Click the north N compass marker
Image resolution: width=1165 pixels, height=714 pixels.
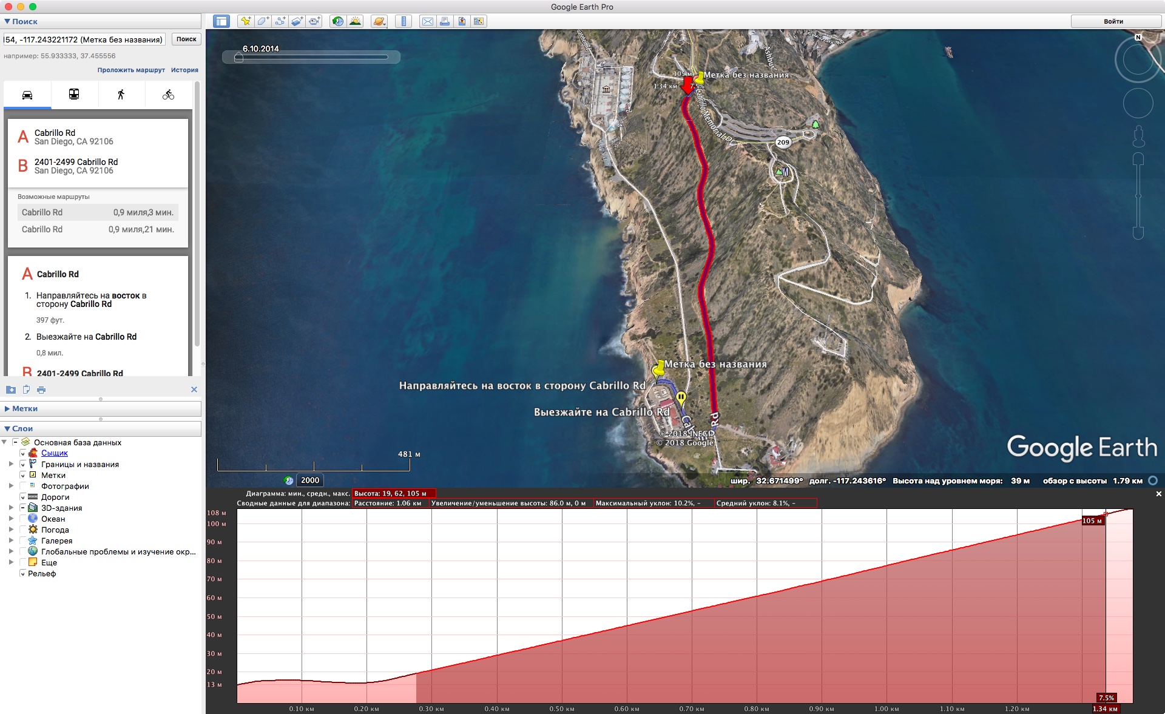1138,38
